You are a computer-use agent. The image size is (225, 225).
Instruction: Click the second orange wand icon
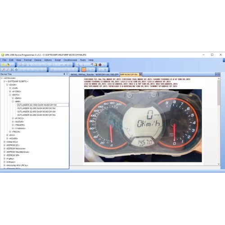8,70
